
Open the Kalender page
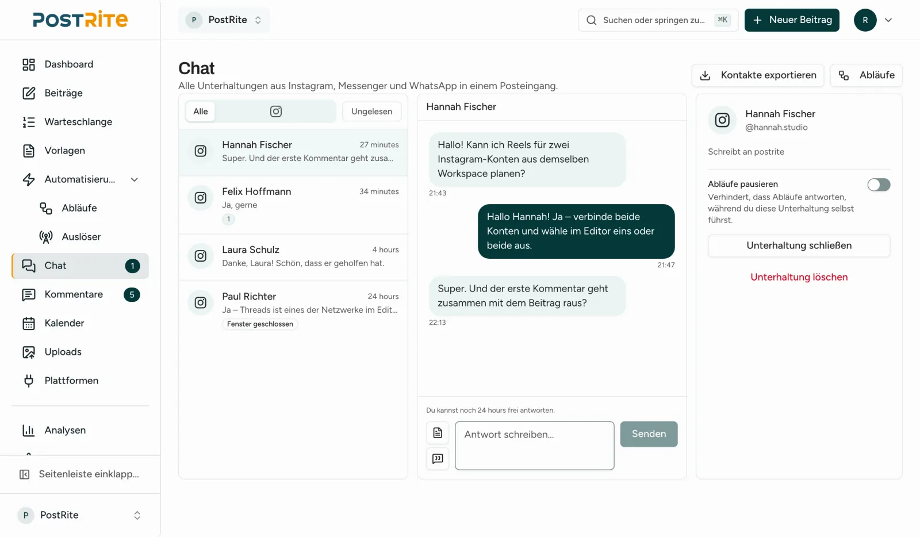coord(80,323)
